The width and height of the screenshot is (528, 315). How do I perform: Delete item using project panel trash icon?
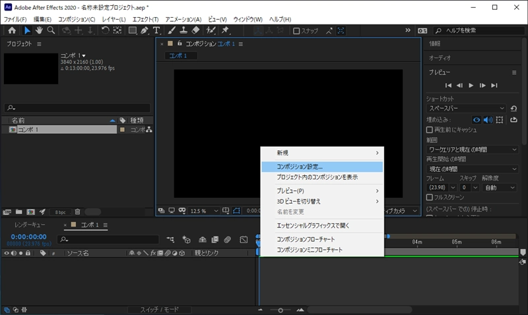pos(77,212)
